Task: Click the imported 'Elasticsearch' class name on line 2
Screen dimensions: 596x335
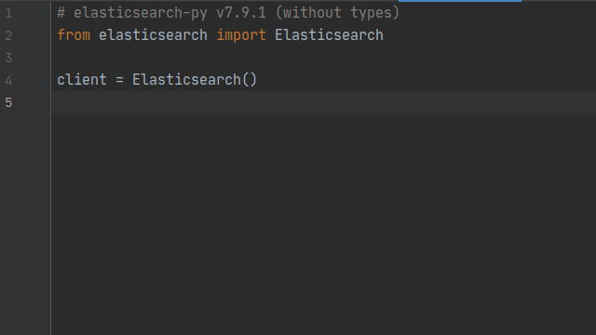Action: tap(329, 35)
